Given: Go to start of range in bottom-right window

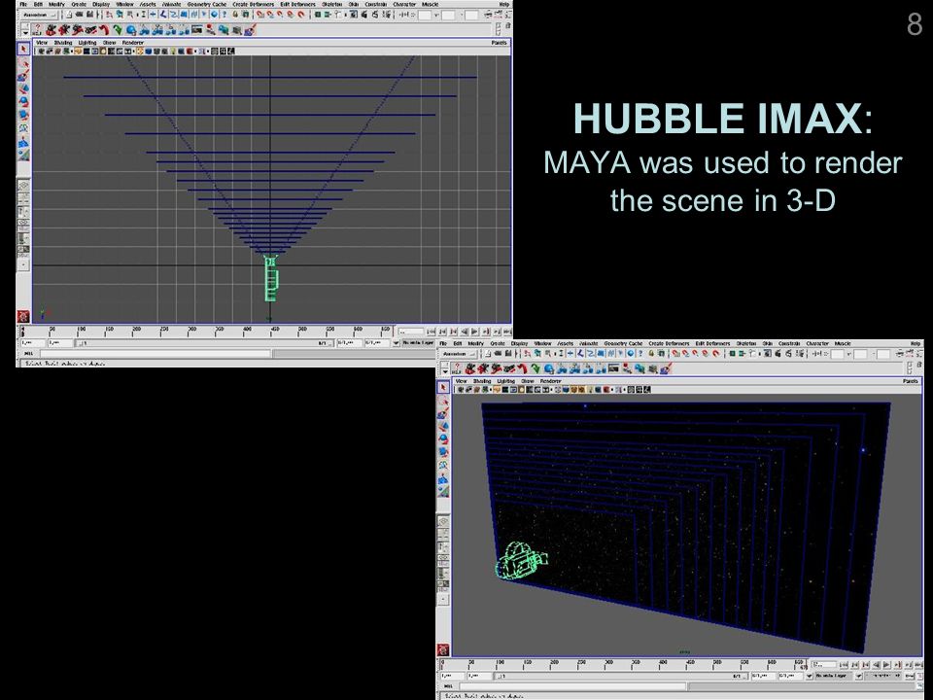Looking at the screenshot, I should [x=844, y=665].
